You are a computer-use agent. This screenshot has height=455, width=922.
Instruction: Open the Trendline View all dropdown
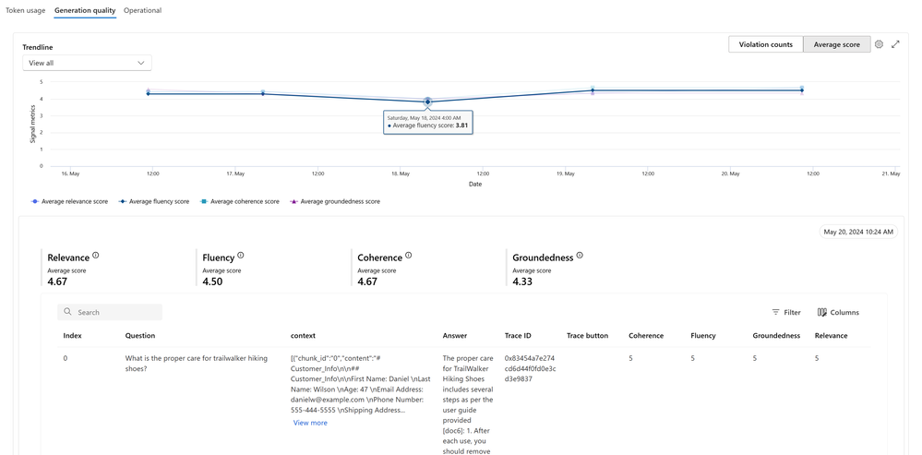pyautogui.click(x=87, y=63)
